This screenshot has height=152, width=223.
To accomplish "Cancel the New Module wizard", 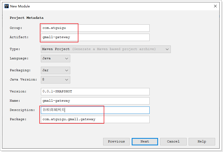I will 173,141.
